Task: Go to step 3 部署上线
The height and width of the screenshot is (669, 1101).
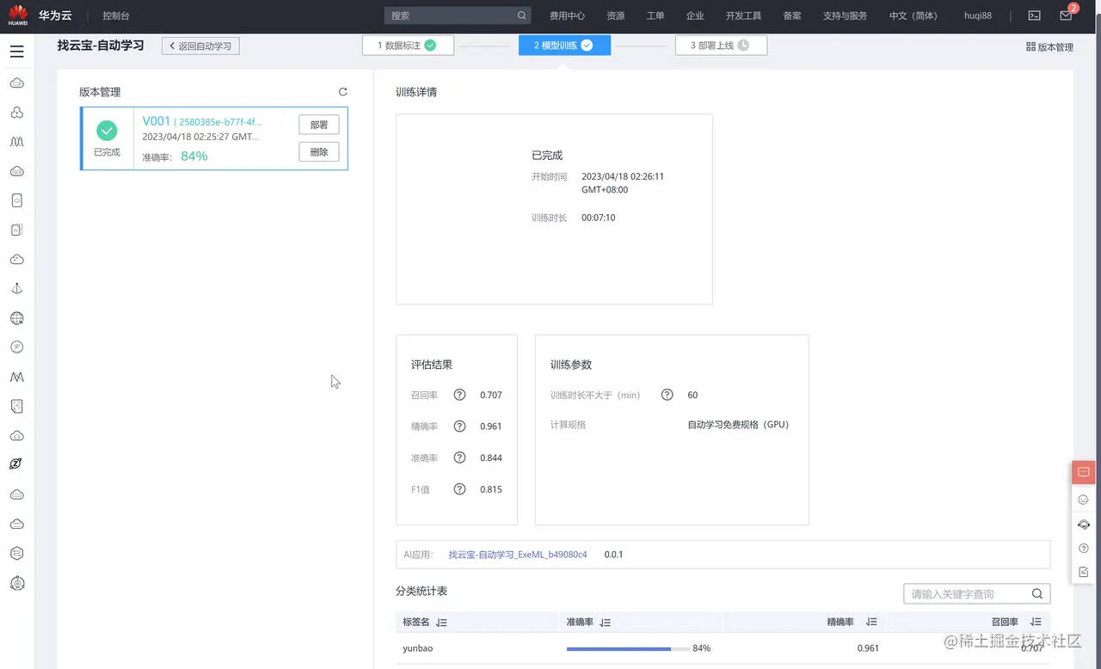Action: (721, 46)
